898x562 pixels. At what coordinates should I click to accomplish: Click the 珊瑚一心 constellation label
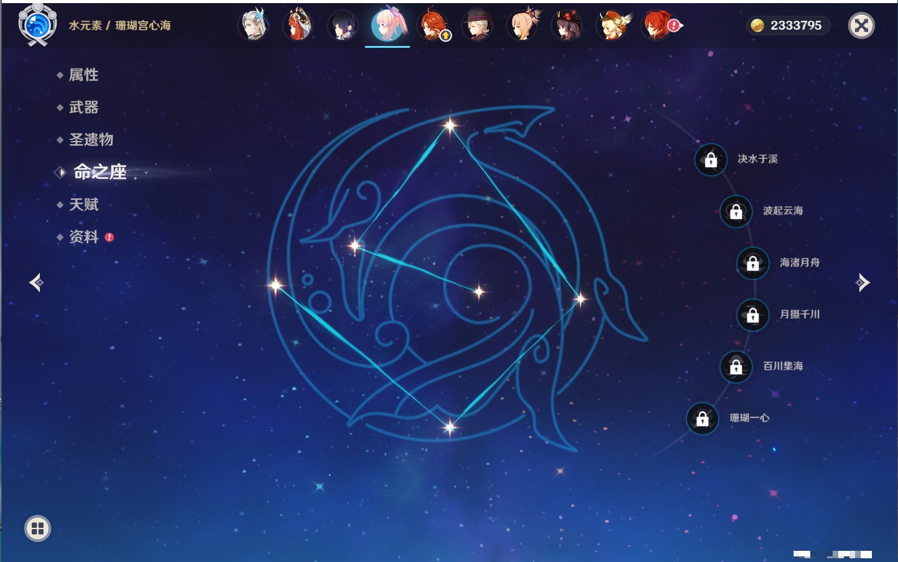[x=749, y=418]
